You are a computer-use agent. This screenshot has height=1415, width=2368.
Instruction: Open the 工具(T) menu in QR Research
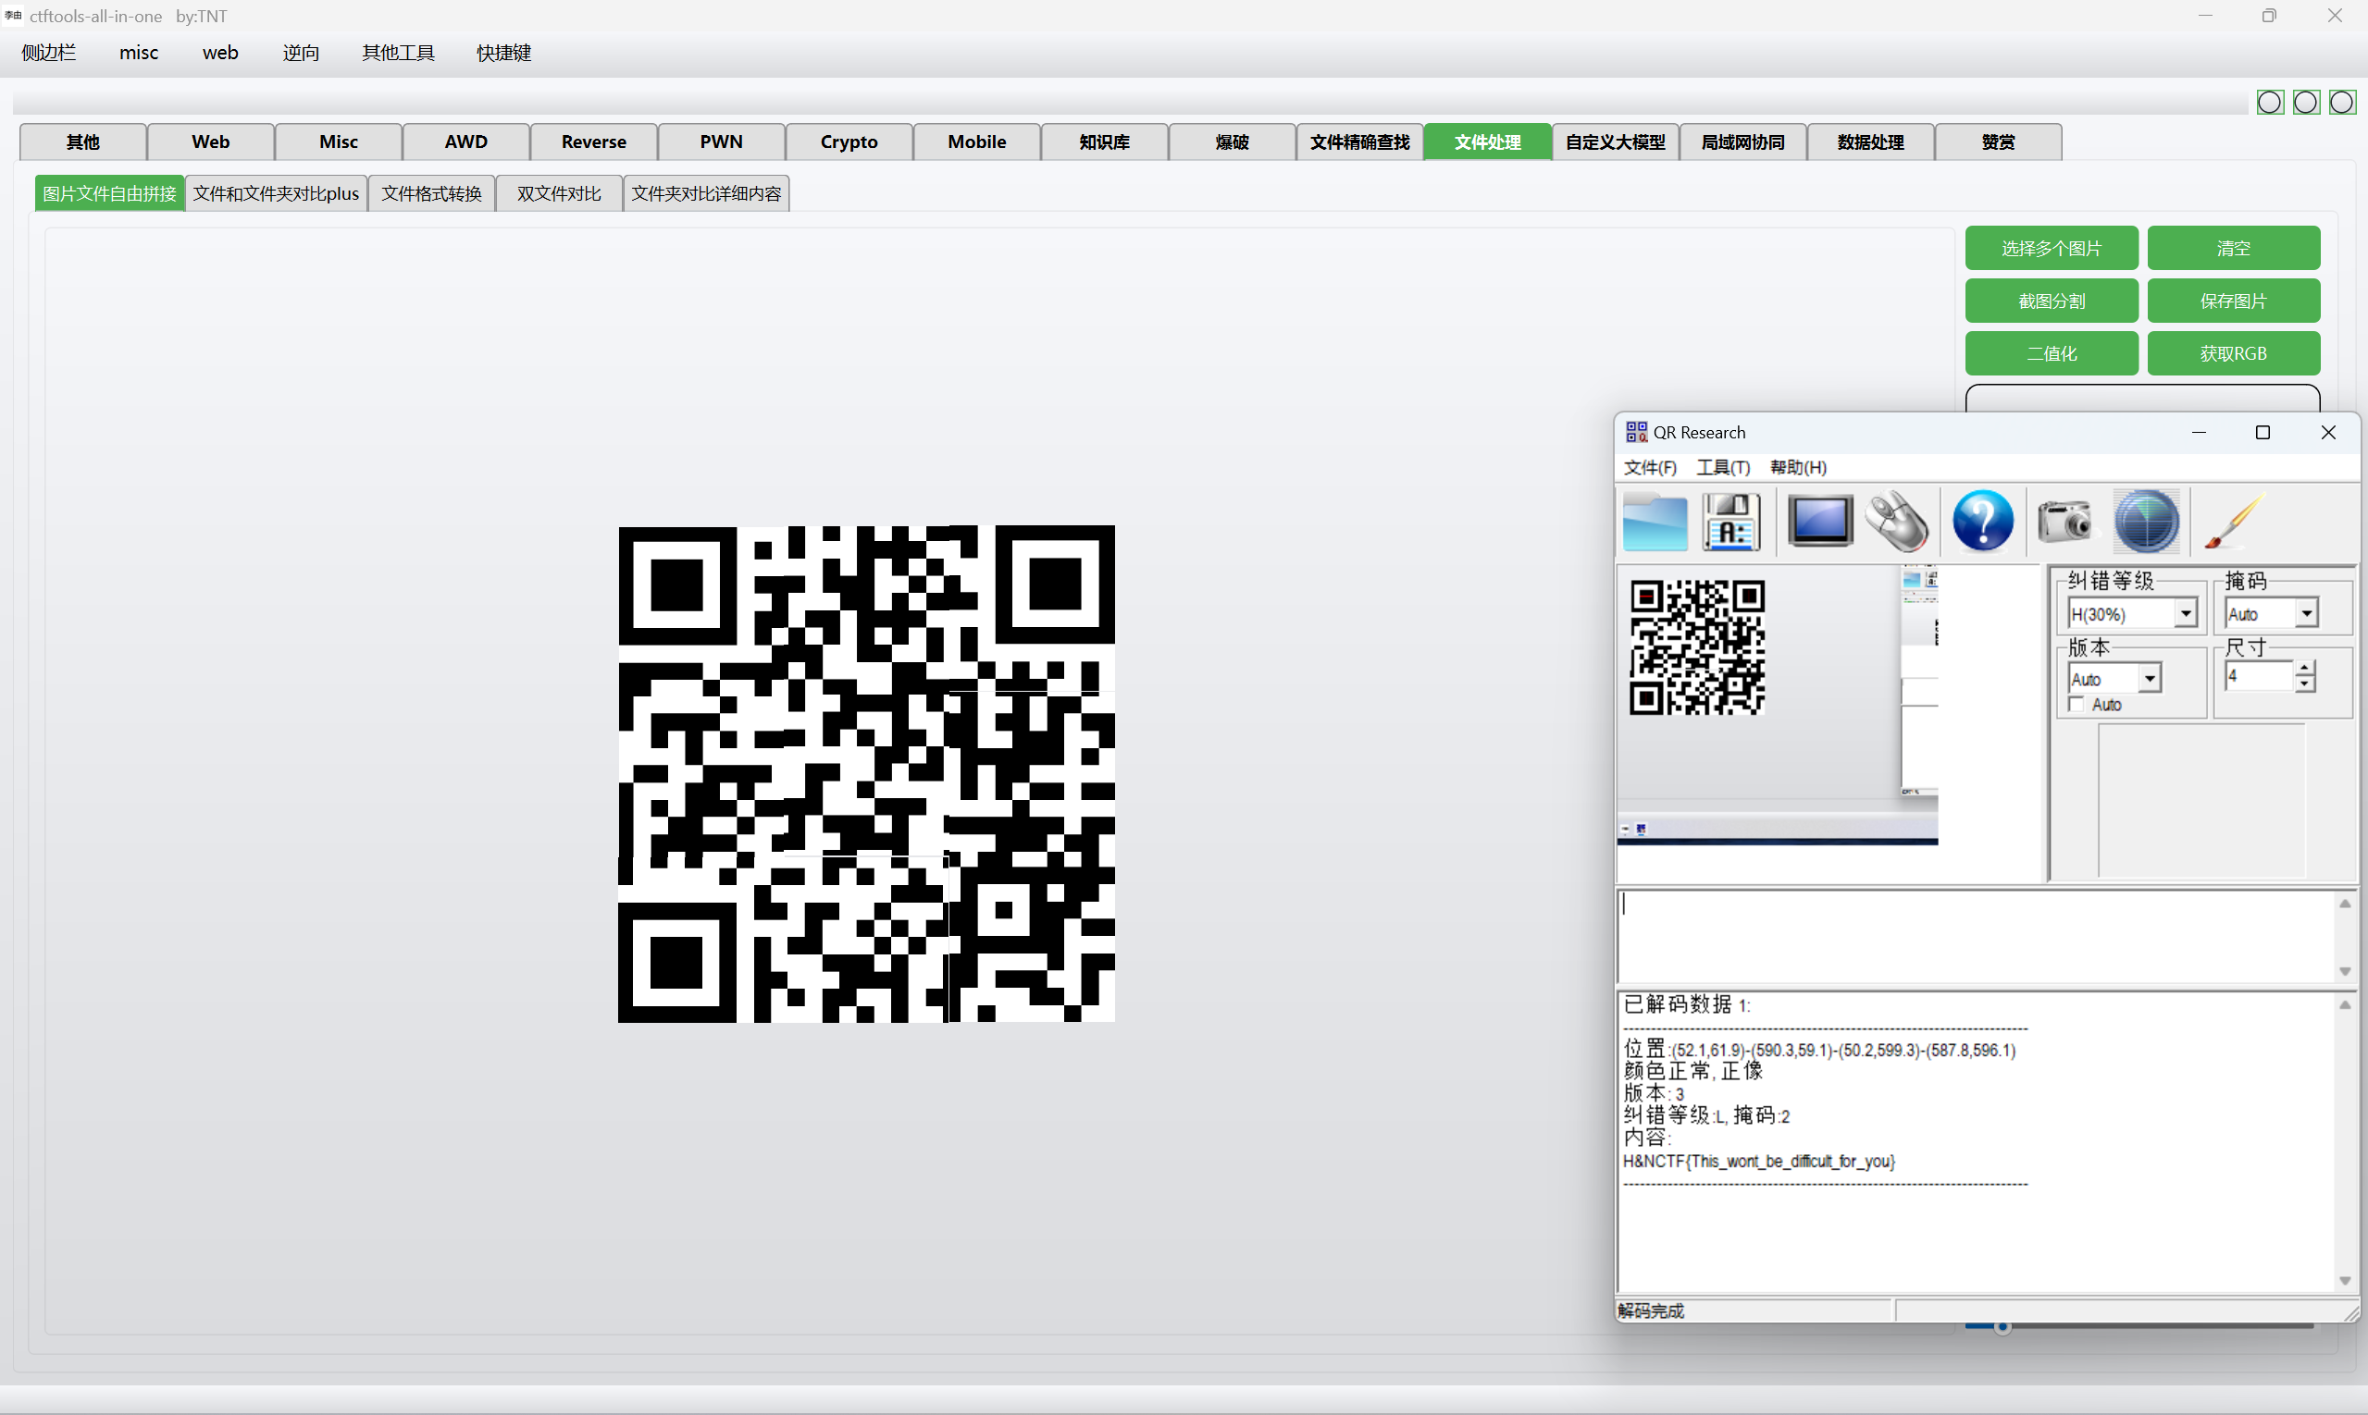pos(1723,467)
